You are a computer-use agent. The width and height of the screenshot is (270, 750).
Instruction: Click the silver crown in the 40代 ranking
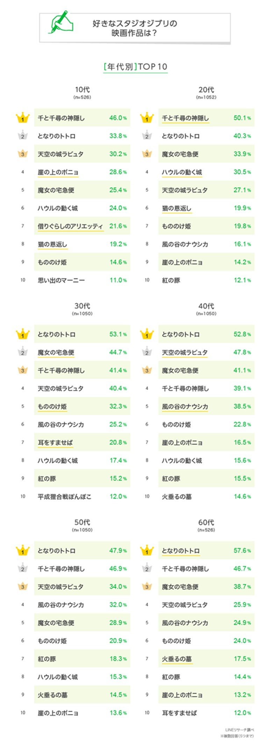click(147, 353)
